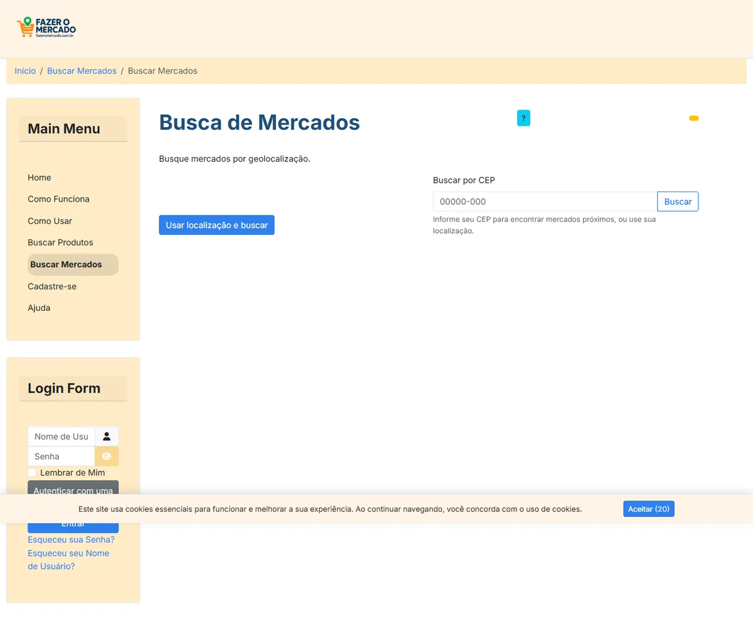Click Usar localização e buscar button
The image size is (753, 620).
point(216,225)
